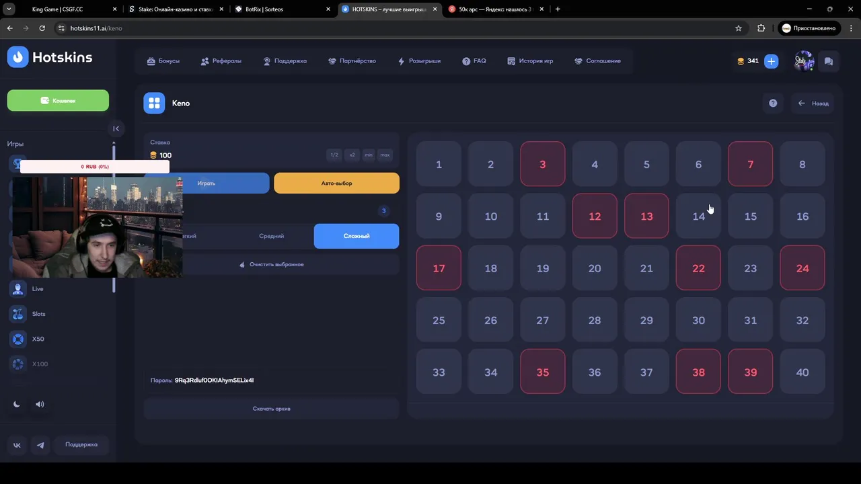Mute sound with the speaker icon
Screen dimensions: 861x484
(x=40, y=404)
